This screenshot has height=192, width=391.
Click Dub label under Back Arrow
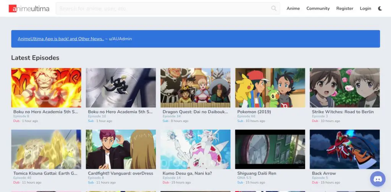[315, 182]
